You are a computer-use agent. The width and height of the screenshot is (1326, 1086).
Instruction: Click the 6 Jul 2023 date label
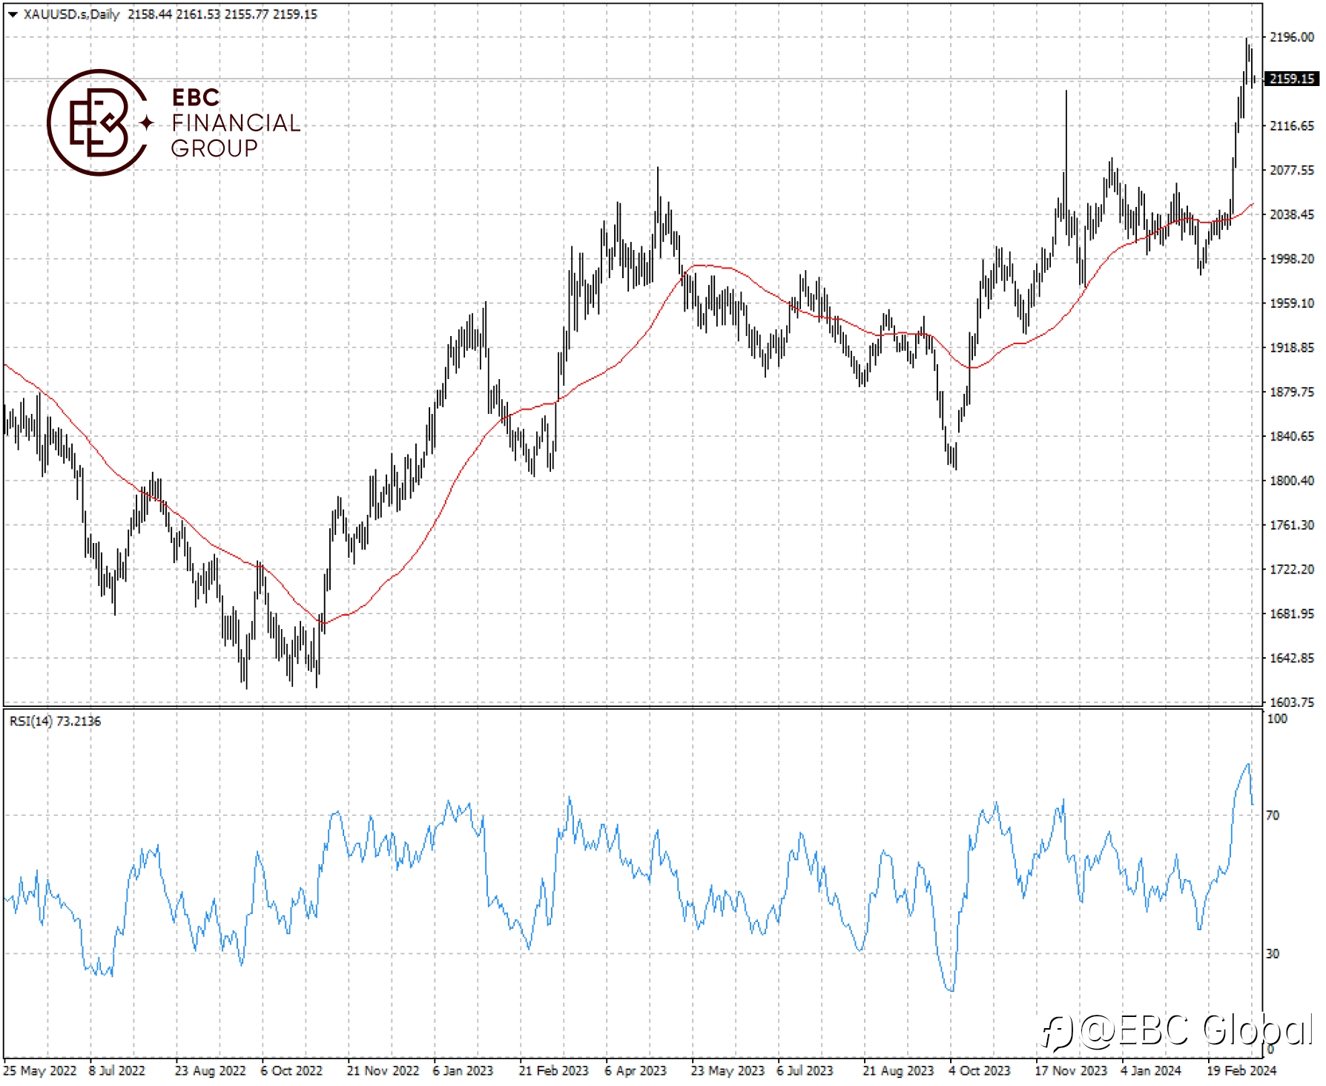click(x=805, y=1070)
